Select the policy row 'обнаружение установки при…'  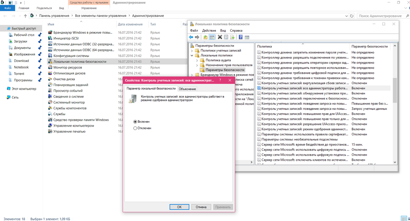click(324, 93)
